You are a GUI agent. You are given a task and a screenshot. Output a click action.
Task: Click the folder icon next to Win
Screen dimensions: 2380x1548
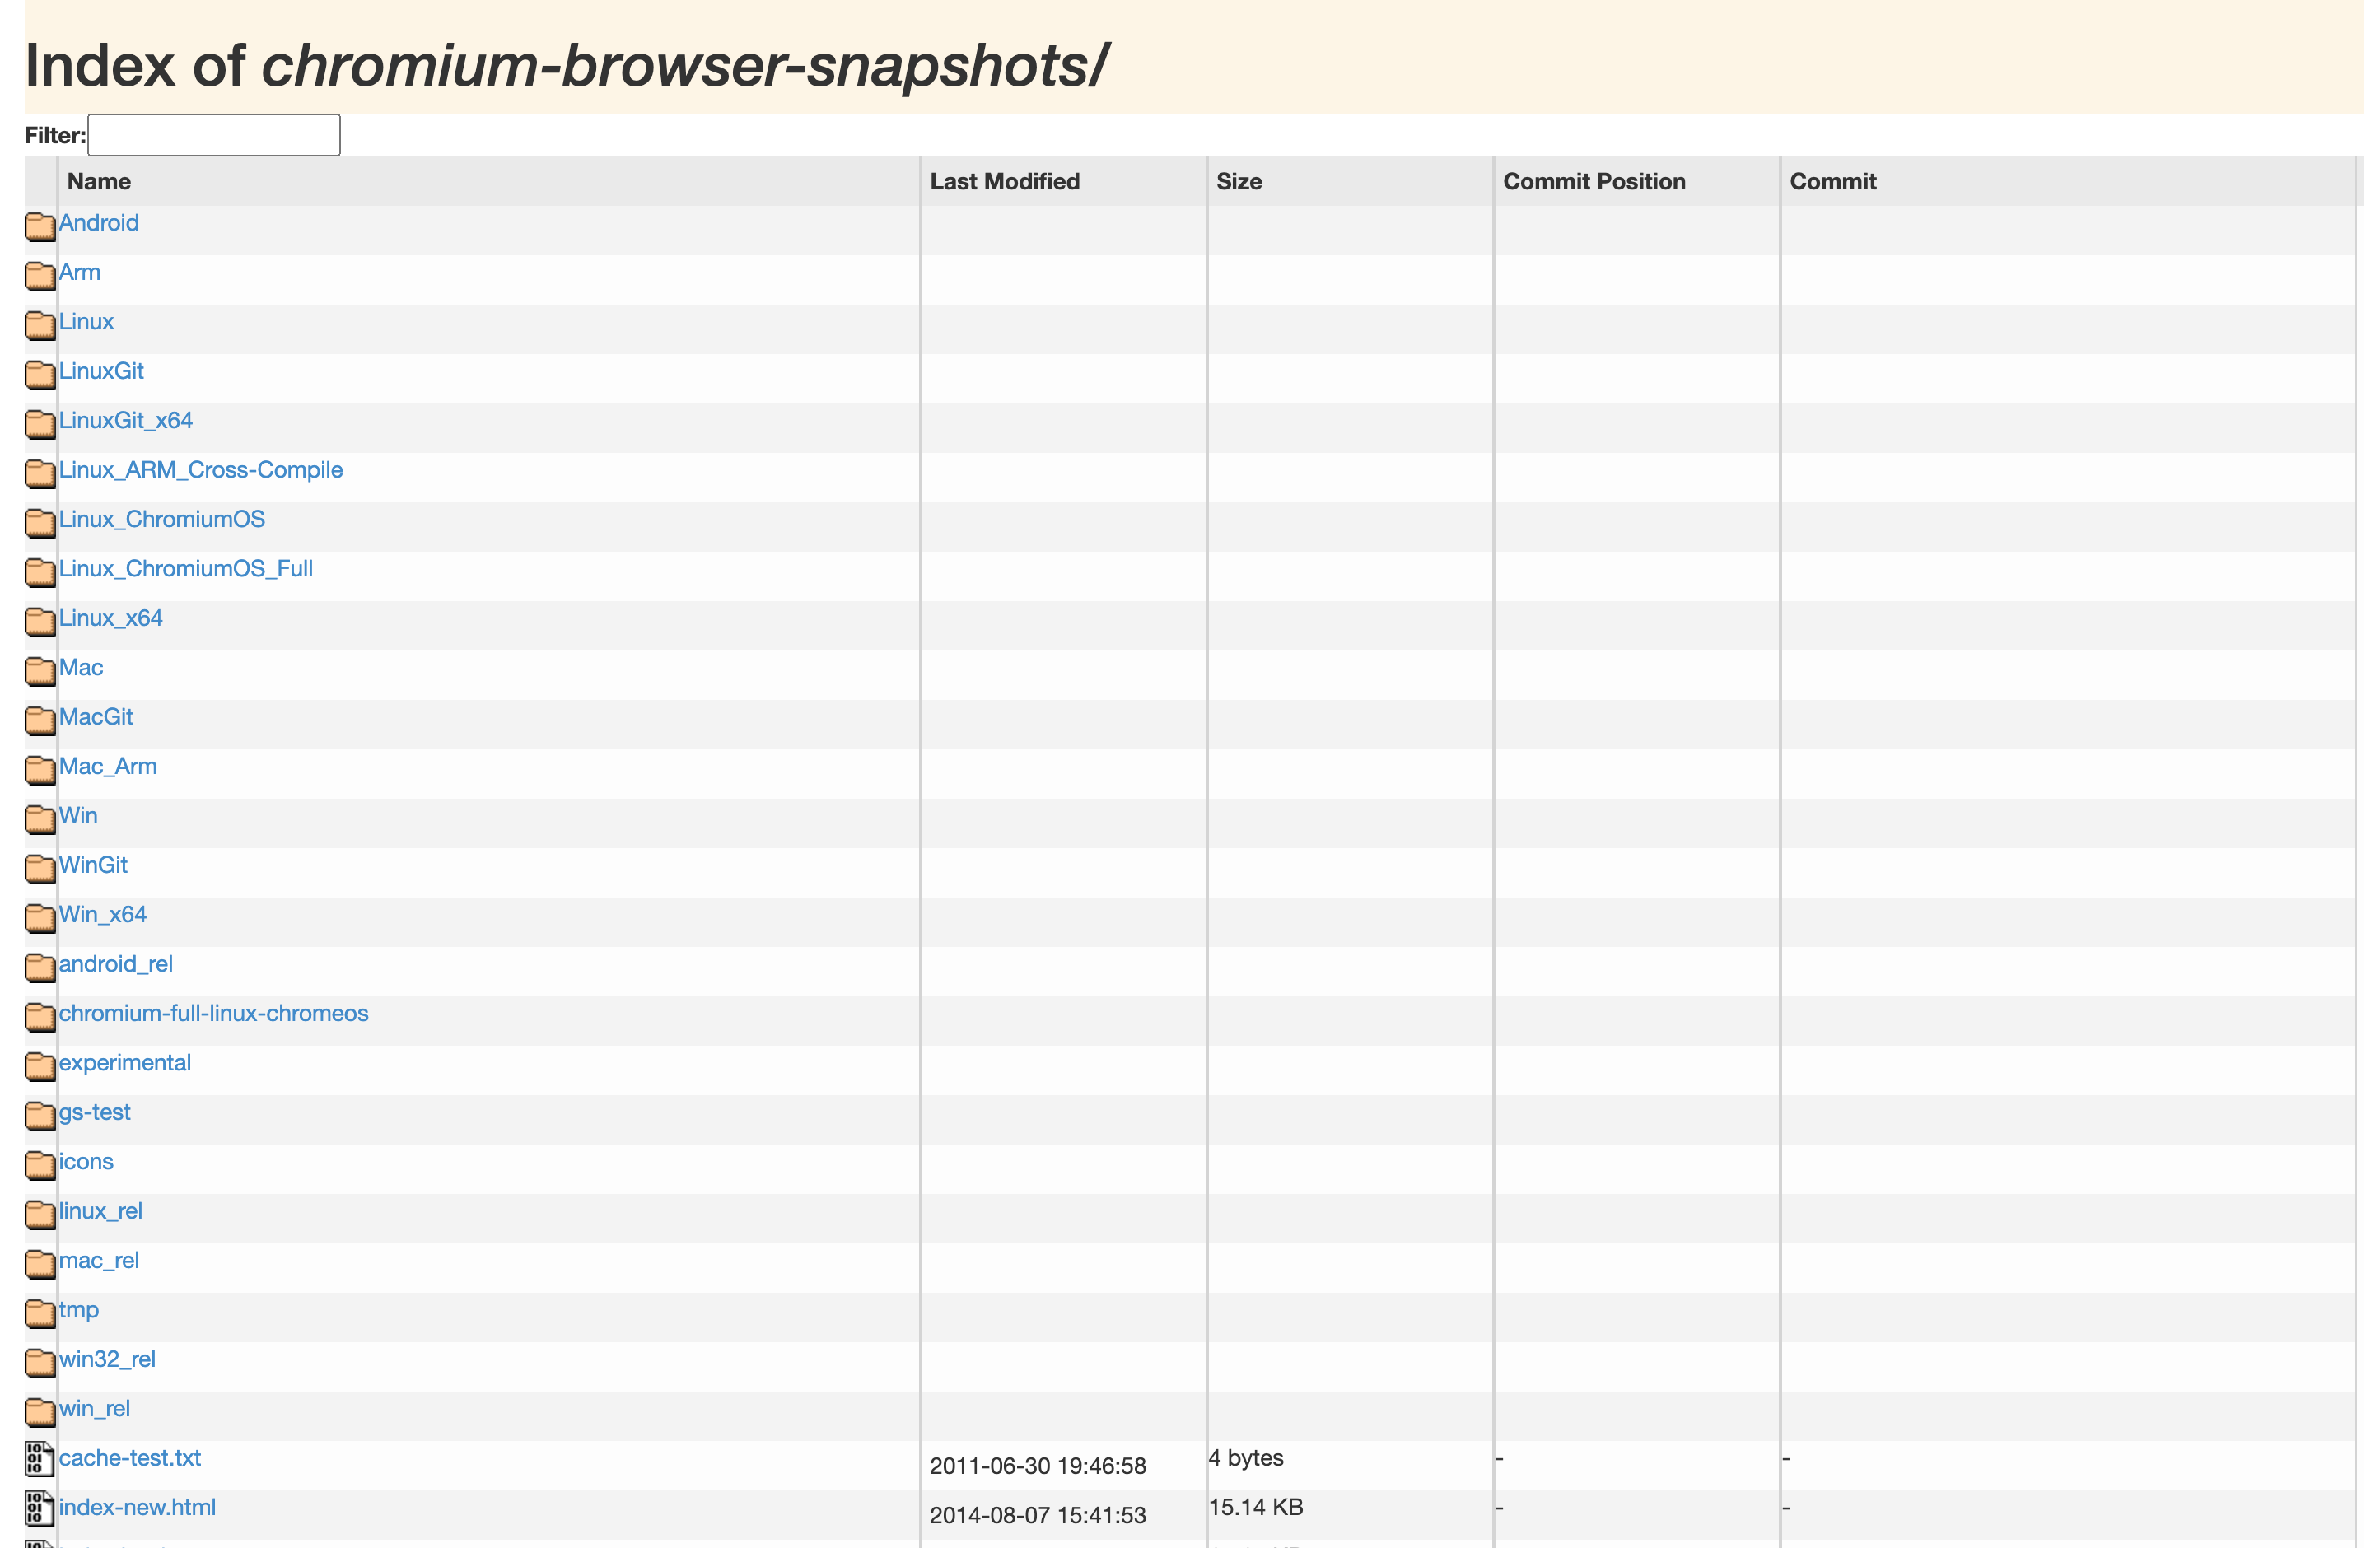coord(40,819)
